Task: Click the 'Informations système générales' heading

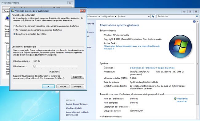Action: (119, 25)
